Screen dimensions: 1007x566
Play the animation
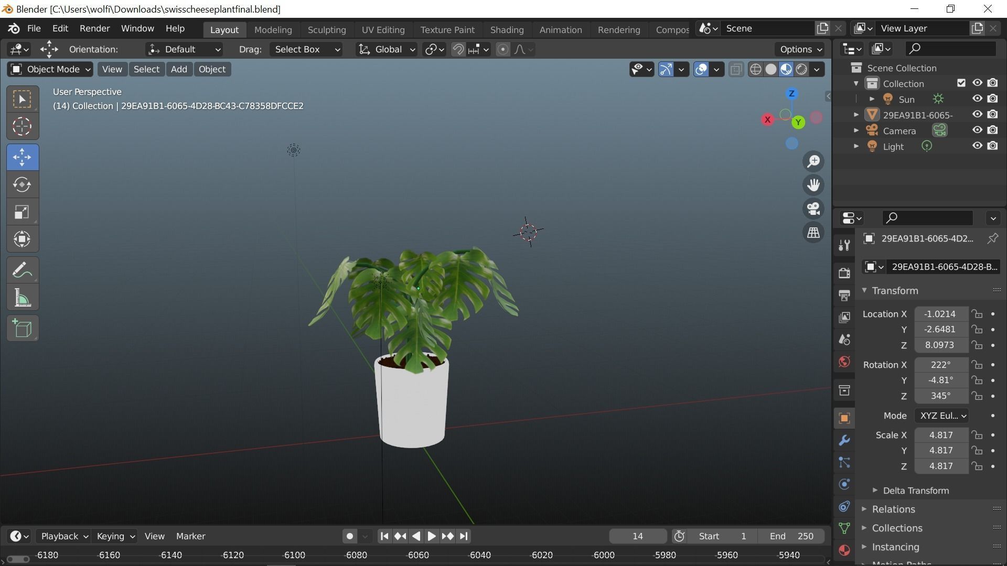pos(431,536)
